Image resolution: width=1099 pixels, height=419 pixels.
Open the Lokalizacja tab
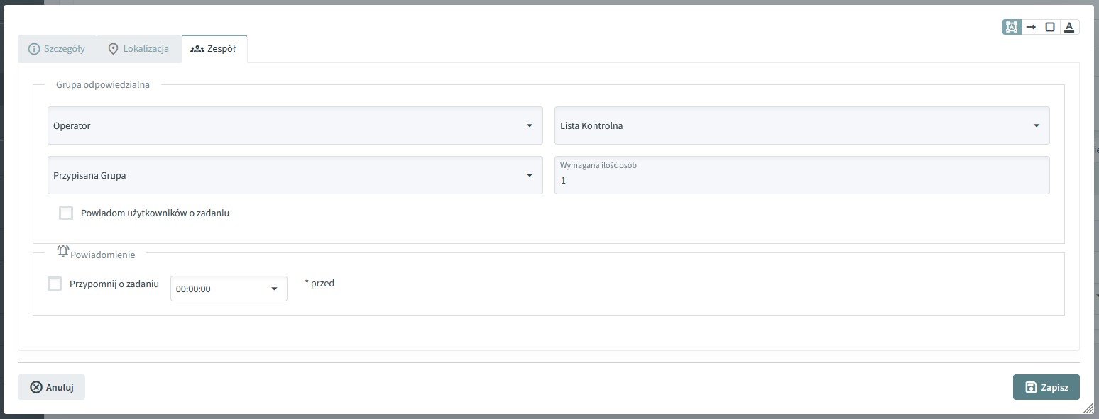tap(138, 49)
